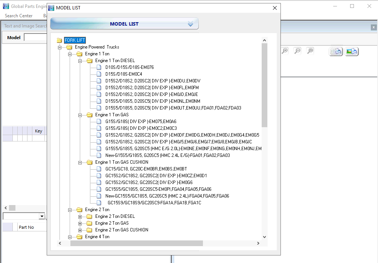Image resolution: width=378 pixels, height=263 pixels.
Task: Open document D10S/D15S/D18S-EM076
Action: pos(130,67)
